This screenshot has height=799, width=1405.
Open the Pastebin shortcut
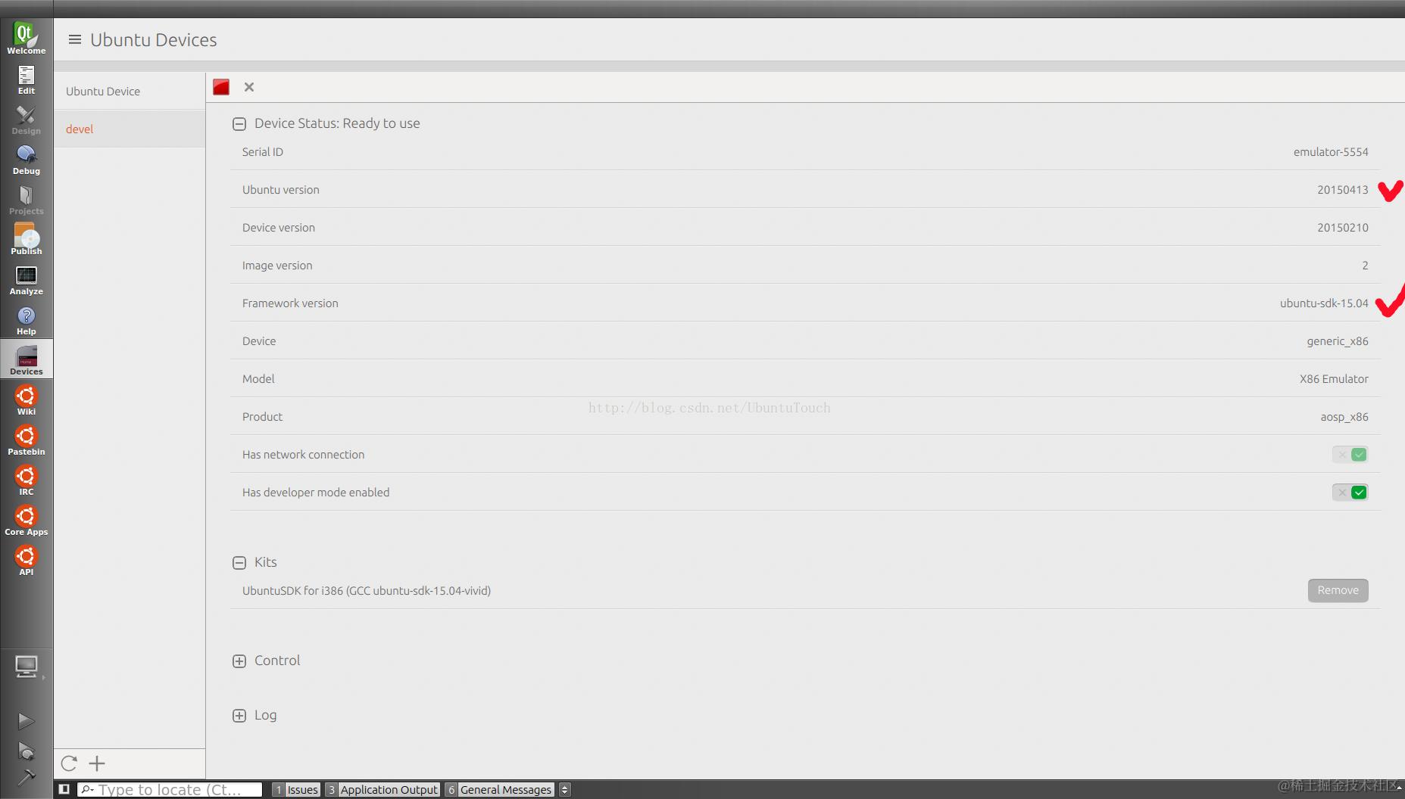(26, 440)
